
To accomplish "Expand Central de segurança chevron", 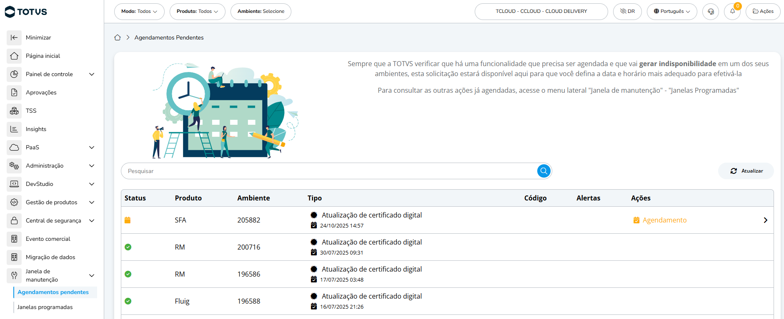I will click(92, 220).
